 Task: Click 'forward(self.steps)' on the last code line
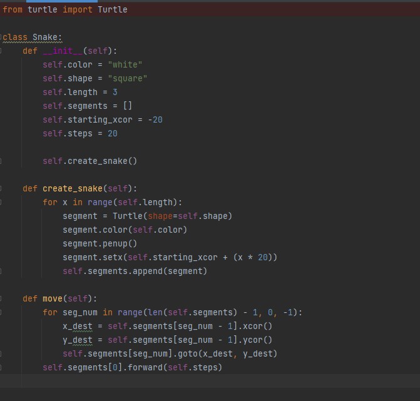coord(175,368)
